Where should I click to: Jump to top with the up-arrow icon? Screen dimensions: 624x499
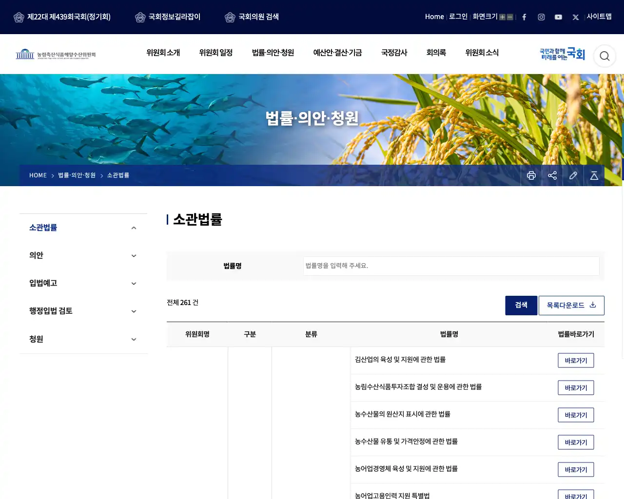point(594,175)
